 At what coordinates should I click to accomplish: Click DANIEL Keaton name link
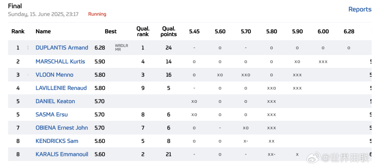(55, 101)
